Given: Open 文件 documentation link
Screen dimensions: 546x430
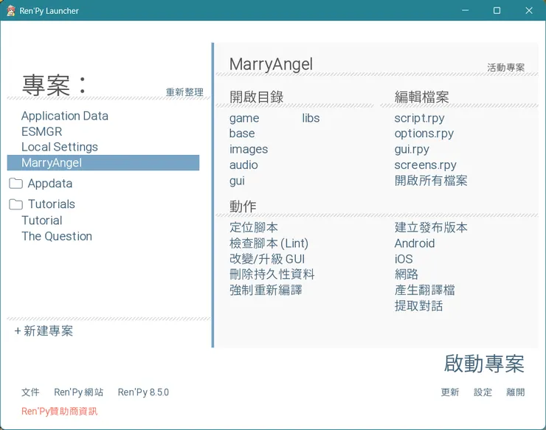Looking at the screenshot, I should (x=30, y=392).
